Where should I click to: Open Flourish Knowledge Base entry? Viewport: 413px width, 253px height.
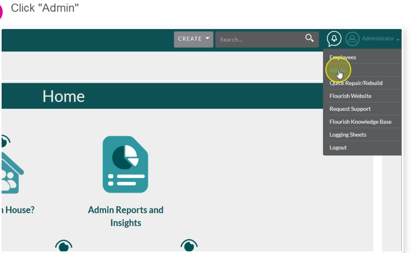coord(360,122)
